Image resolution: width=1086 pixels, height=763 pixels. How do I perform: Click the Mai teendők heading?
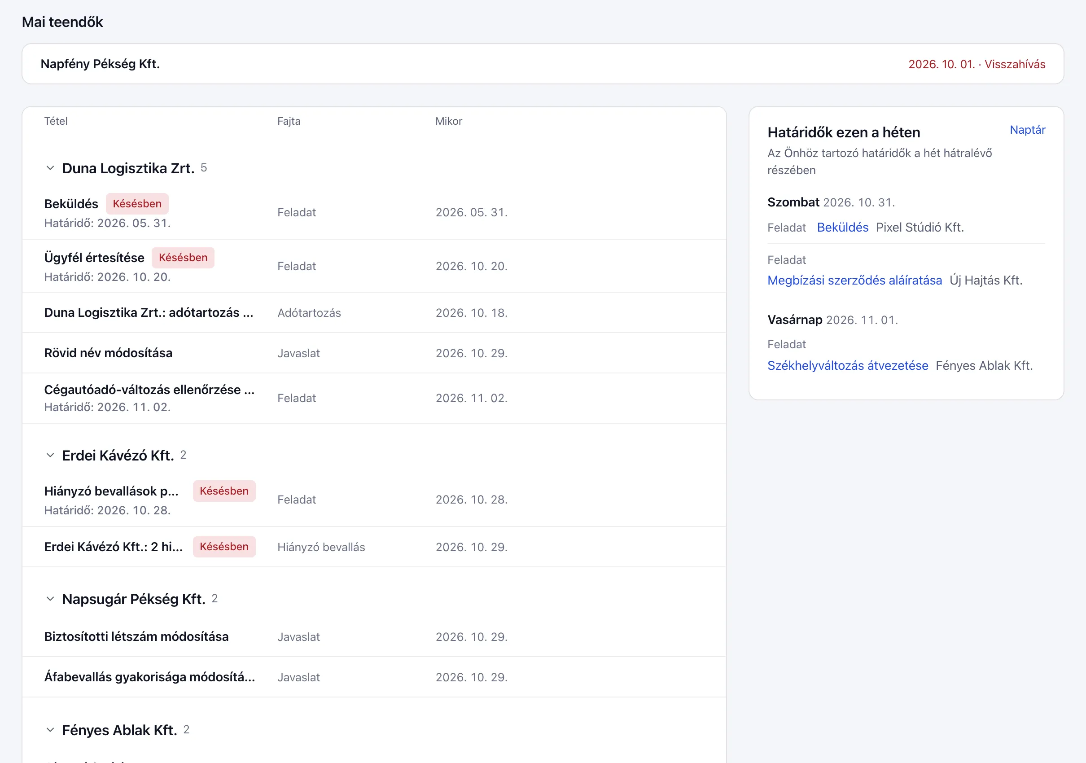(62, 22)
